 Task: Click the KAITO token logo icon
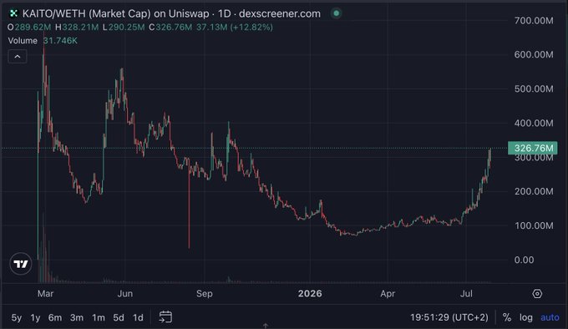coord(13,13)
